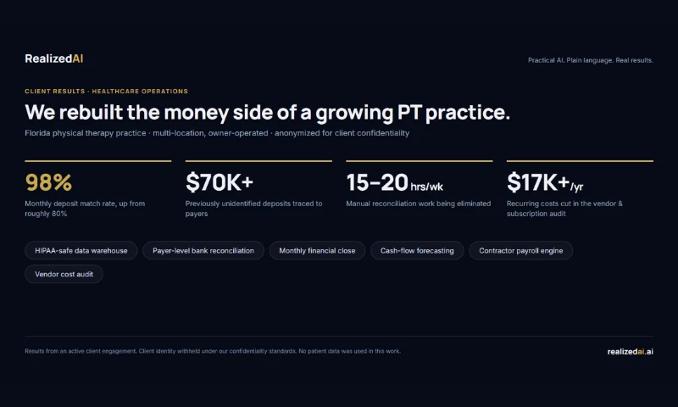678x407 pixels.
Task: Click the 98% deposit match statistic
Action: coord(48,182)
